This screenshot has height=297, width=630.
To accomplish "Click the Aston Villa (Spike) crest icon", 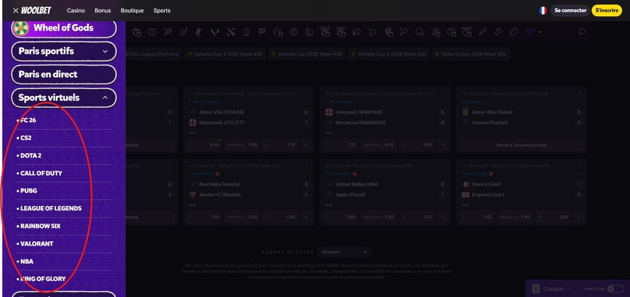I will pos(465,112).
